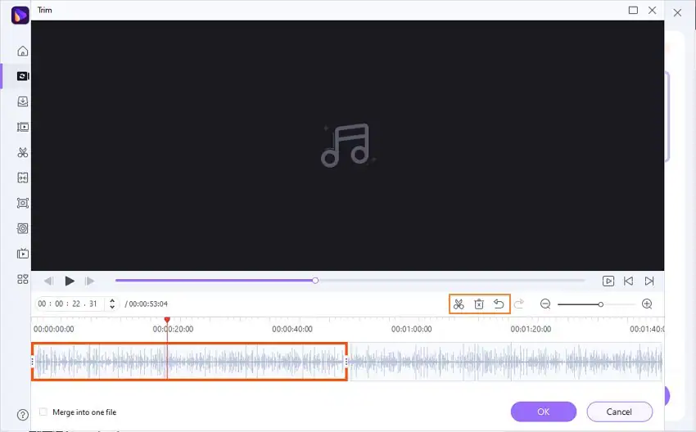Select the scissors video editor sidebar icon
Screen dimensions: 696x432
click(x=23, y=152)
